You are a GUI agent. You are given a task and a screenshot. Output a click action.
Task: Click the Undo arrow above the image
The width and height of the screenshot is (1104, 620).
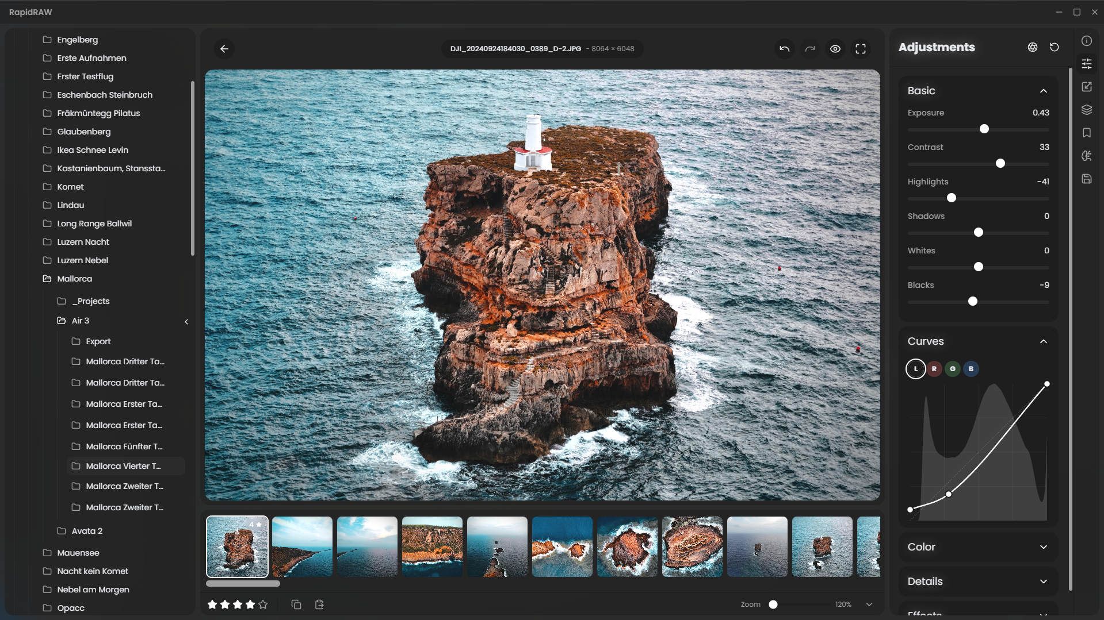coord(784,49)
